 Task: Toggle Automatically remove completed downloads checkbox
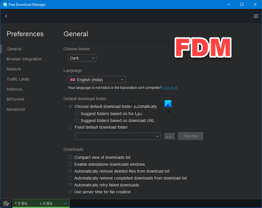click(70, 178)
